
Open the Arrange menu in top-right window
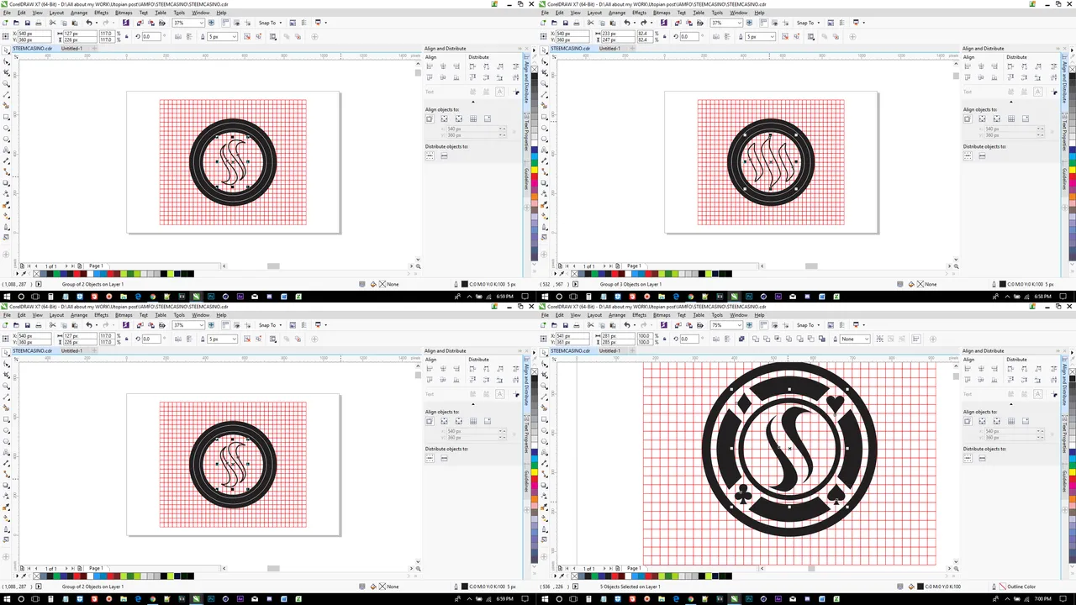click(617, 13)
